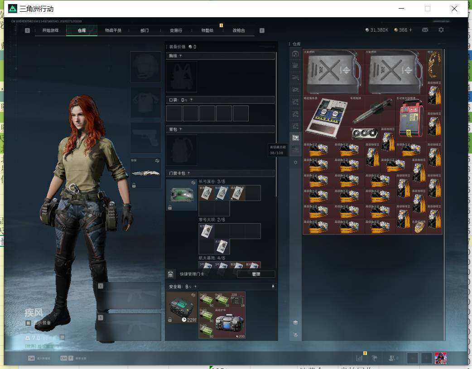Image resolution: width=472 pixels, height=369 pixels.
Task: Select the empty backpack slot
Action: pos(182,150)
